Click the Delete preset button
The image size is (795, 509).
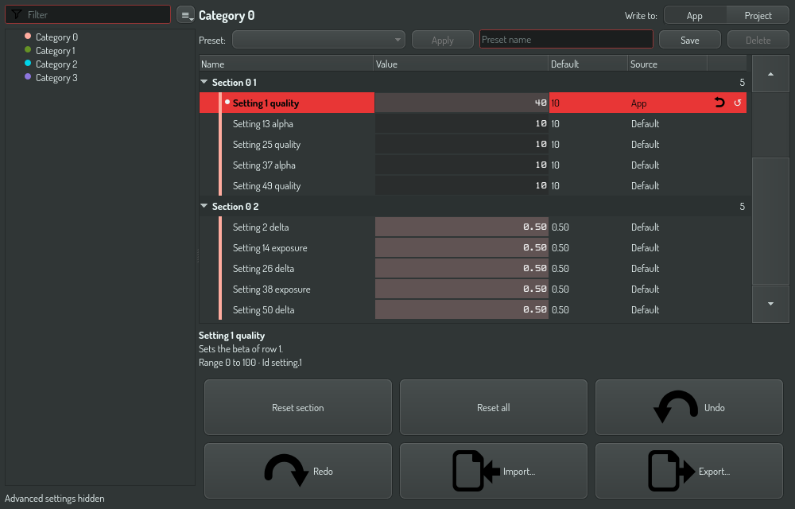[758, 40]
